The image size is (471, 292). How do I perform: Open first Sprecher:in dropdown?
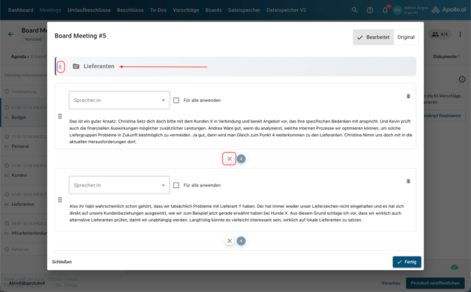click(x=119, y=101)
